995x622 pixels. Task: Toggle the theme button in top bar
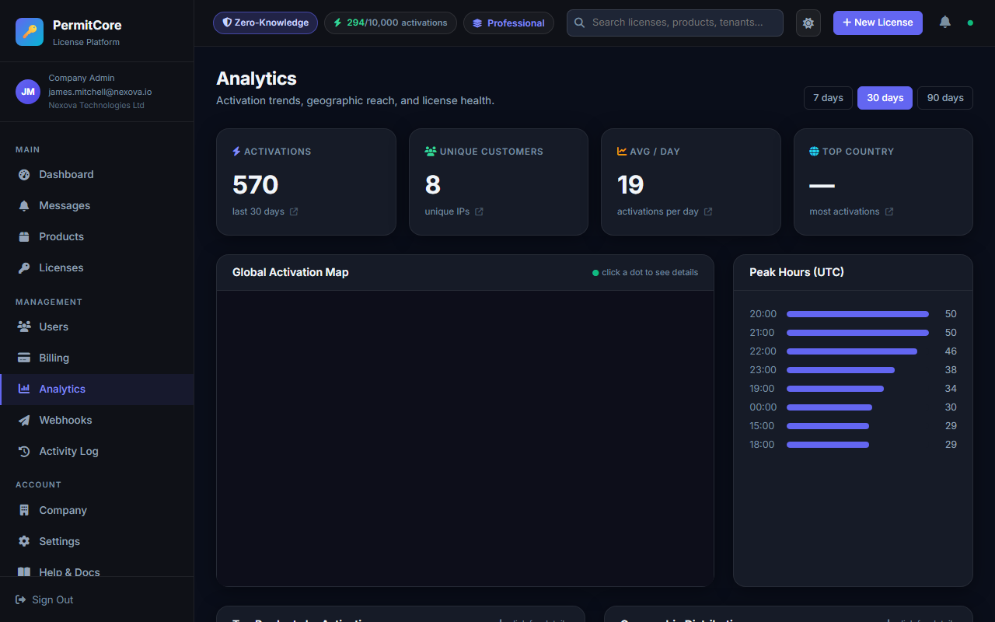tap(808, 23)
